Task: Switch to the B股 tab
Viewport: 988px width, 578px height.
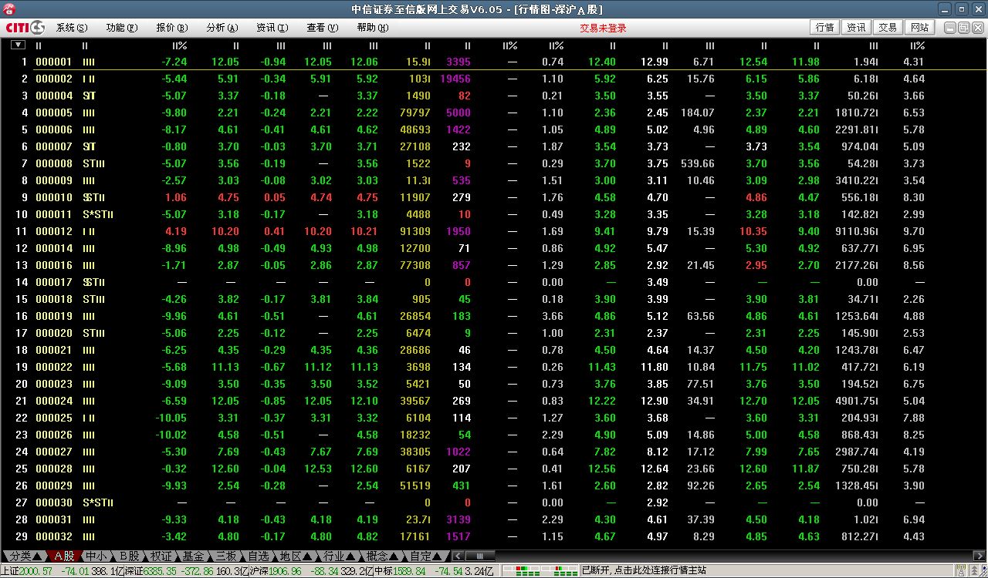Action: (x=129, y=556)
